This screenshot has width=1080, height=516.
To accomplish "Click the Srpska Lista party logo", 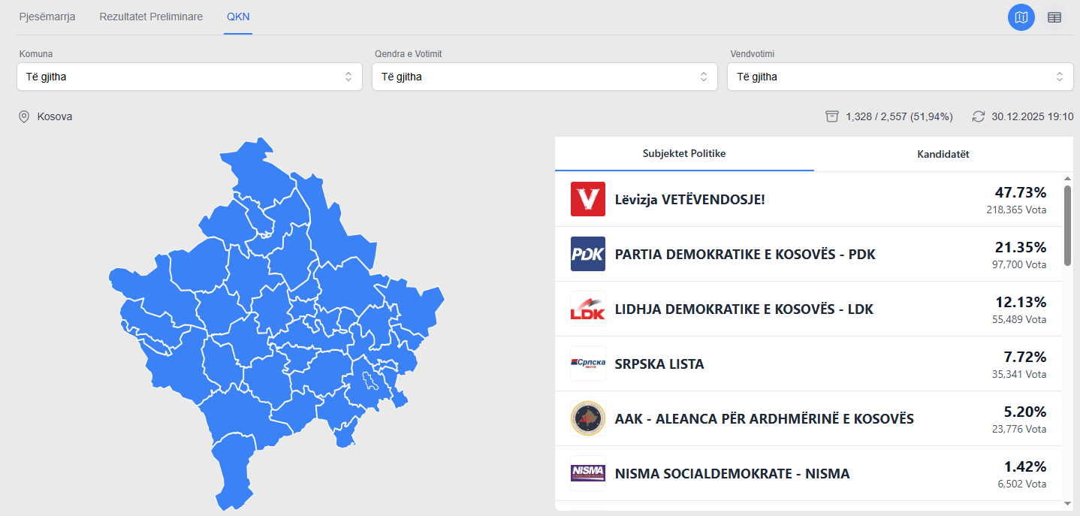I will [x=587, y=364].
